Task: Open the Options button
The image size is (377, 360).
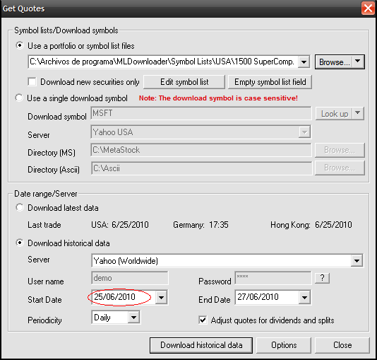Action: pos(284,345)
